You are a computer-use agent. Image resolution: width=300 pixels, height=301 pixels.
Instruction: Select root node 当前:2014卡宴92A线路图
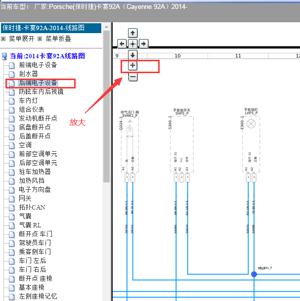(x=47, y=56)
